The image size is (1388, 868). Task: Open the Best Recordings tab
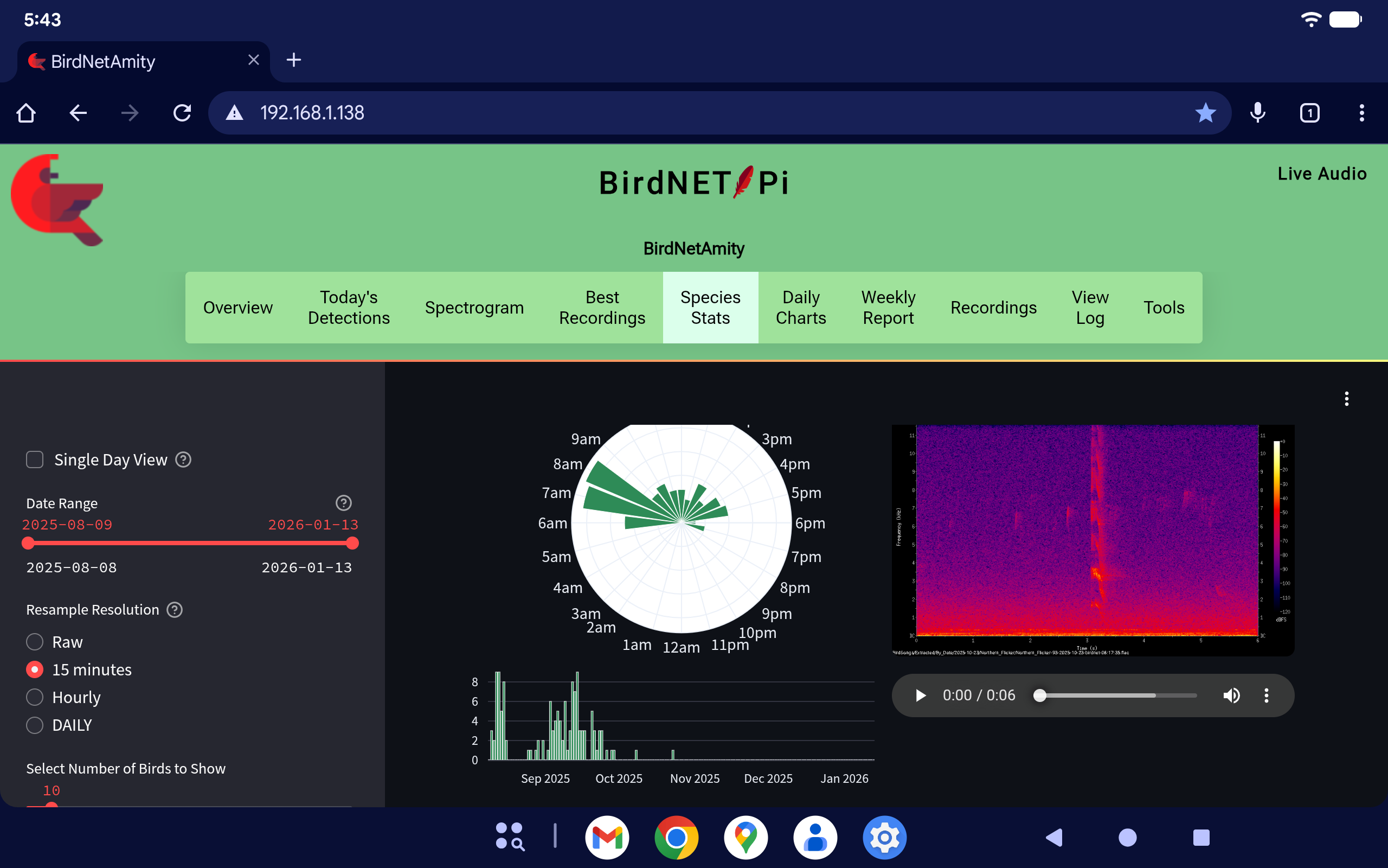pos(602,308)
